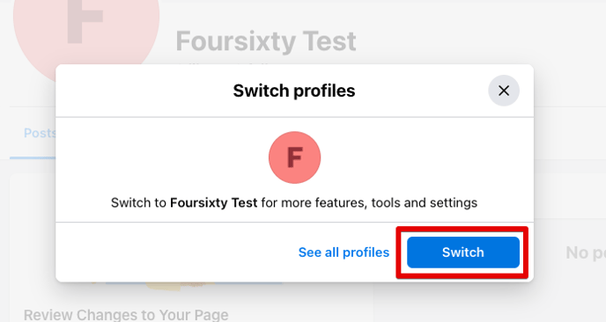Select the dimmed Posts tab
The width and height of the screenshot is (606, 322).
[40, 133]
